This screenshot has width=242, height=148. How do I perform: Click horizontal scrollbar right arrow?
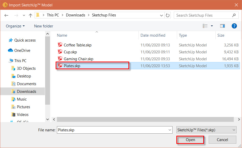pyautogui.click(x=239, y=120)
